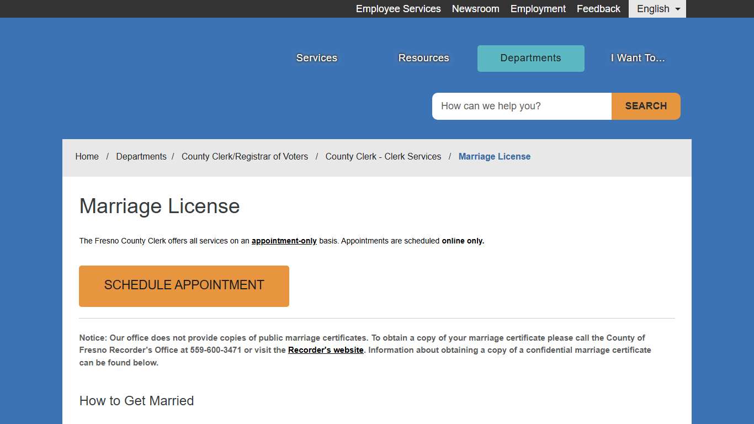Visit the Recorder's website link

click(326, 350)
